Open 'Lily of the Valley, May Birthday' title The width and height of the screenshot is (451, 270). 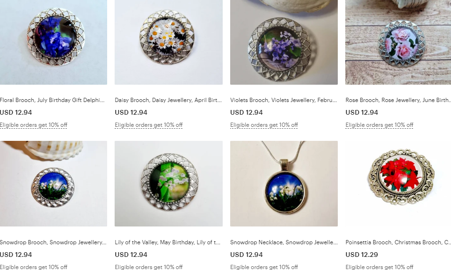pyautogui.click(x=167, y=242)
